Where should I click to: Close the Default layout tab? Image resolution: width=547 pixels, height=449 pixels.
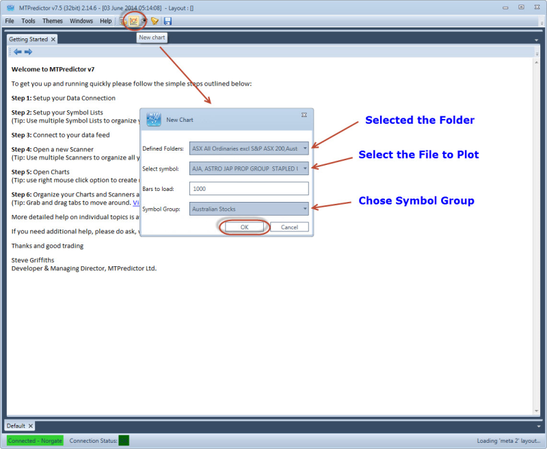point(31,426)
